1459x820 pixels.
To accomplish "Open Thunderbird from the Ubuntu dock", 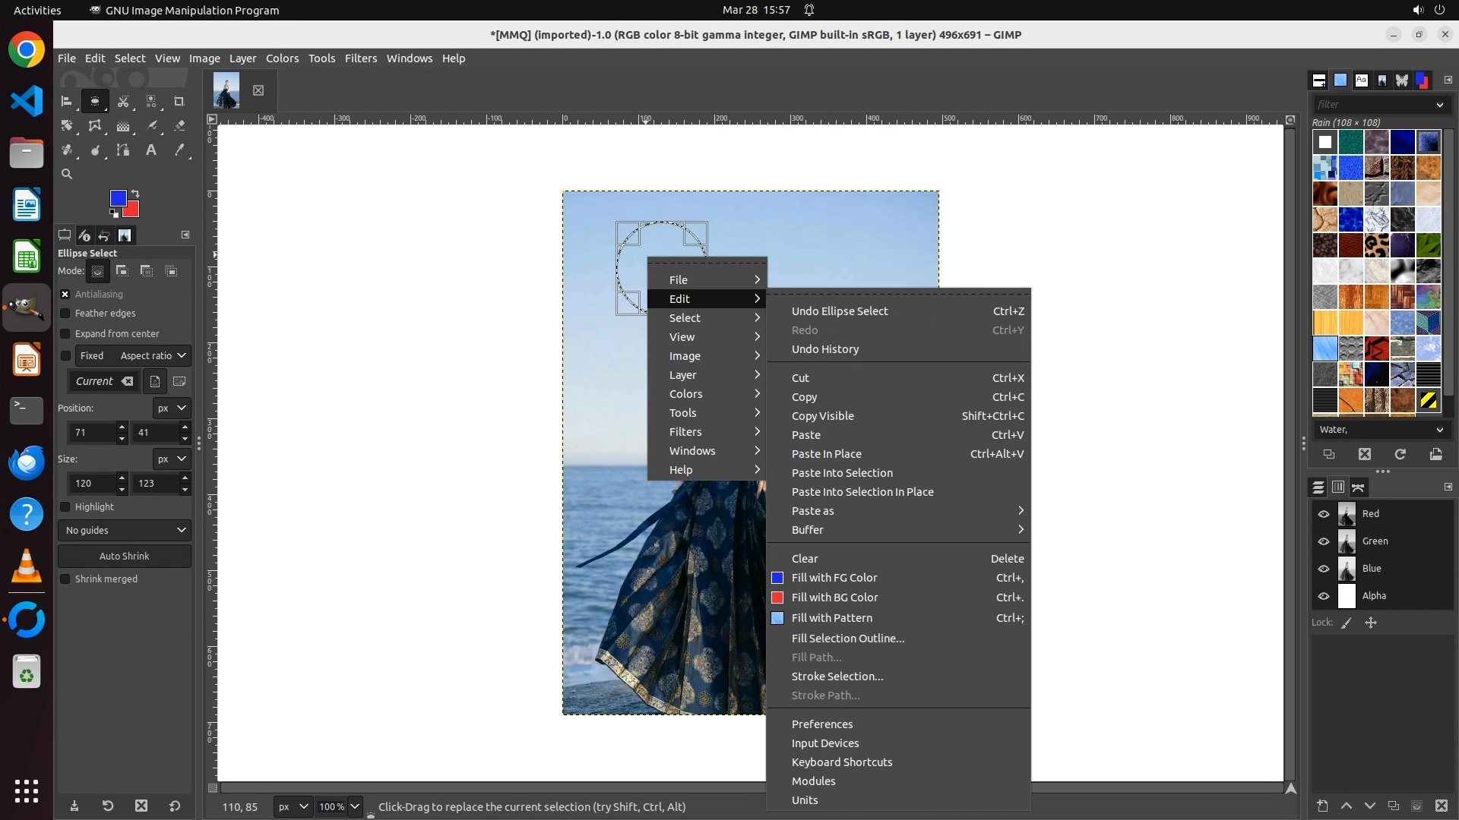I will click(x=27, y=462).
